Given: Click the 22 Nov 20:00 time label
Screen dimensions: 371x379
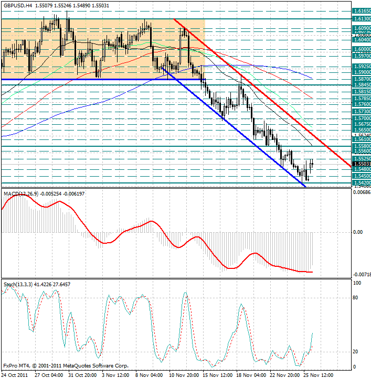Looking at the screenshot, I should pos(285,375).
